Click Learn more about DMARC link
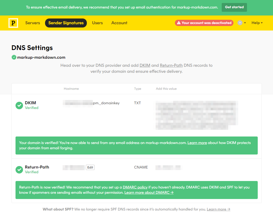This screenshot has height=220, width=273. 149,192
